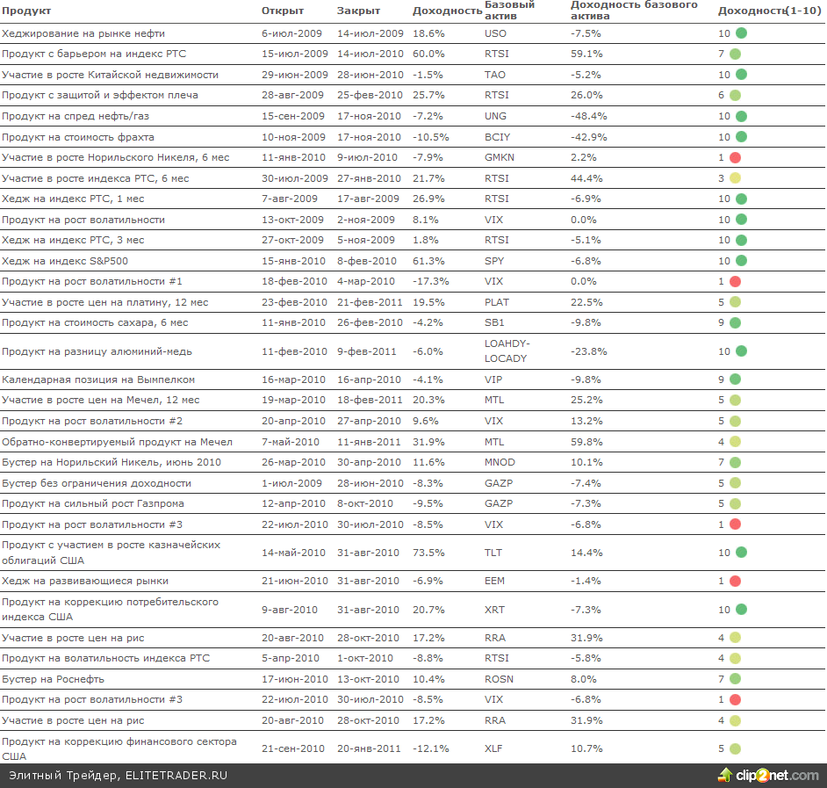Select red dot for Хедж на развивающиеся рынки
This screenshot has width=827, height=788.
coord(735,582)
